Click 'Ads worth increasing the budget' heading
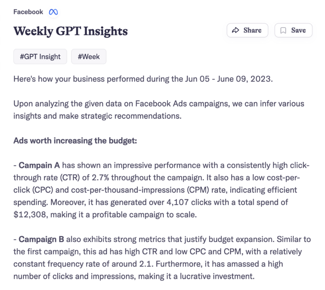This screenshot has width=325, height=290. coord(75,141)
